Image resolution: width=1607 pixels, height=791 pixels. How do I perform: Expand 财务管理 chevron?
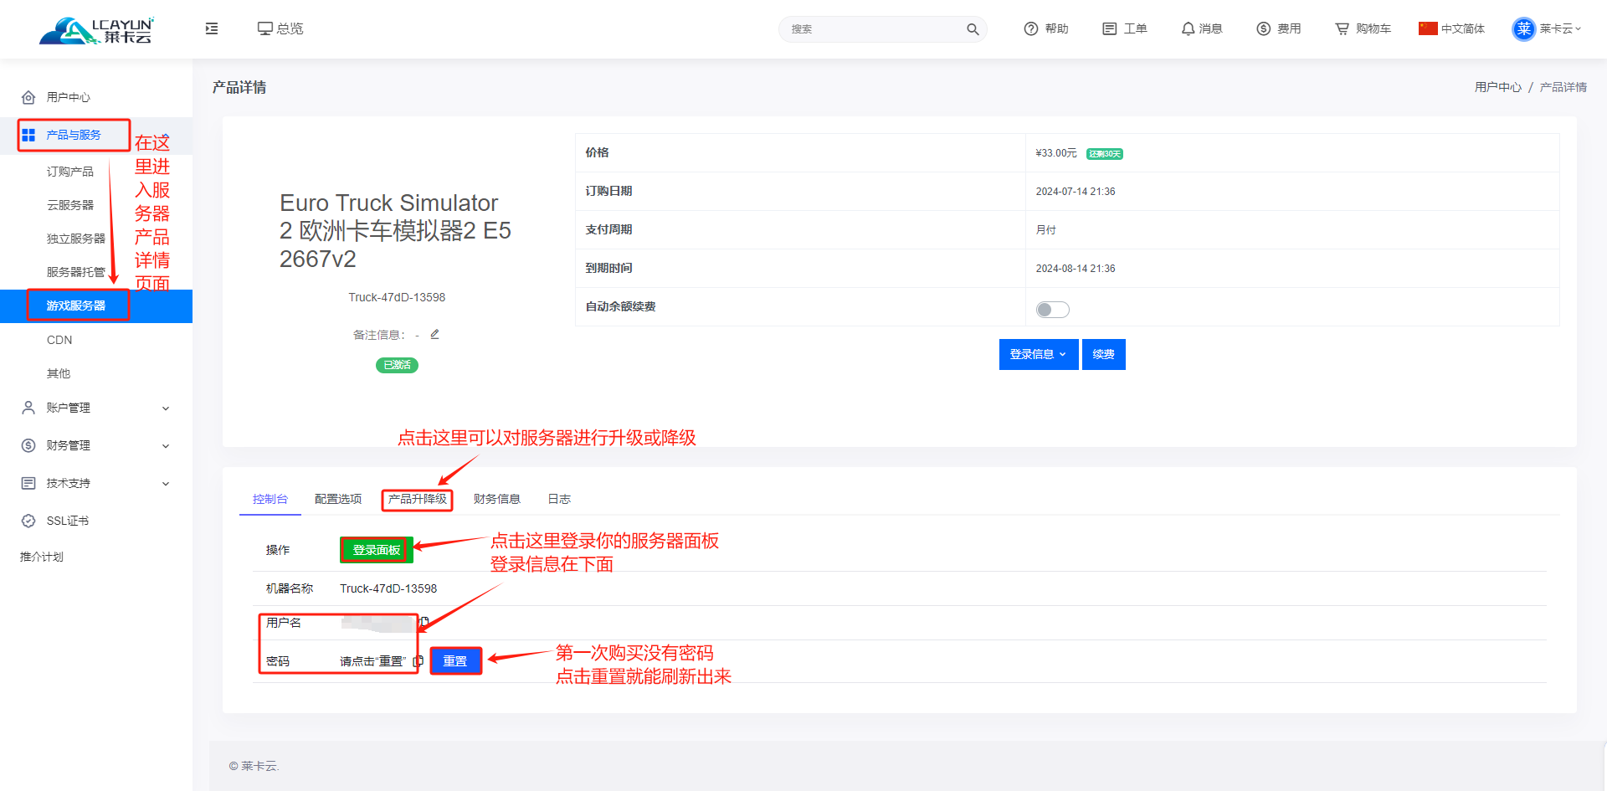[x=166, y=446]
